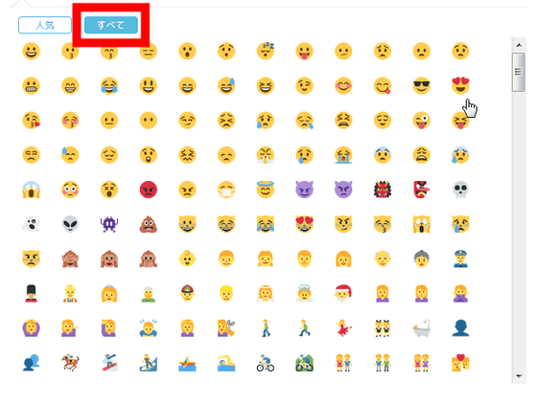Pick the heart-eyes face emoji
The width and height of the screenshot is (537, 406).
[460, 85]
